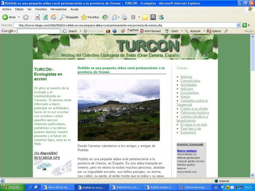Click the spelling Check button in Google toolbar
Image resolution: width=255 pixels, height=191 pixels.
click(x=174, y=31)
